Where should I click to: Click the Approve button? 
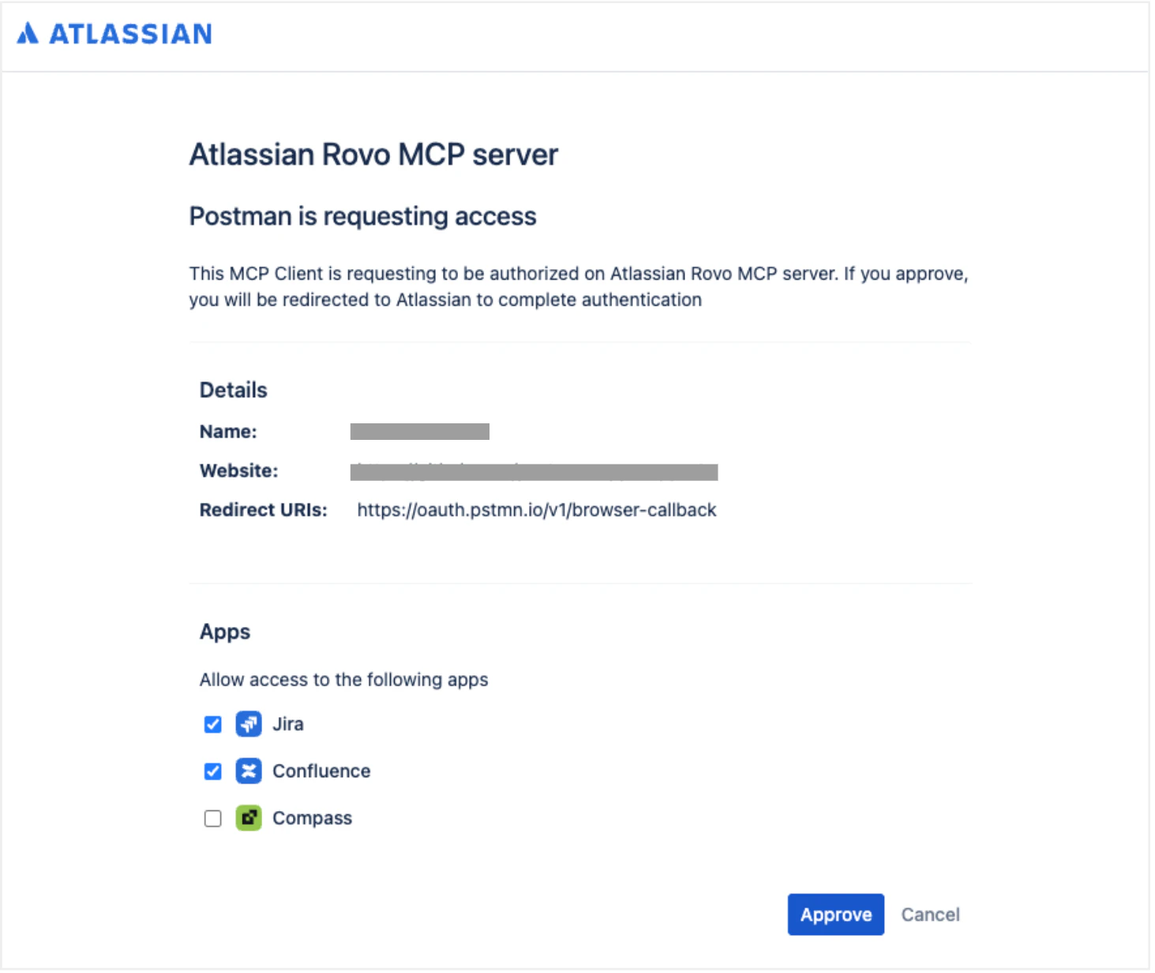(x=834, y=914)
